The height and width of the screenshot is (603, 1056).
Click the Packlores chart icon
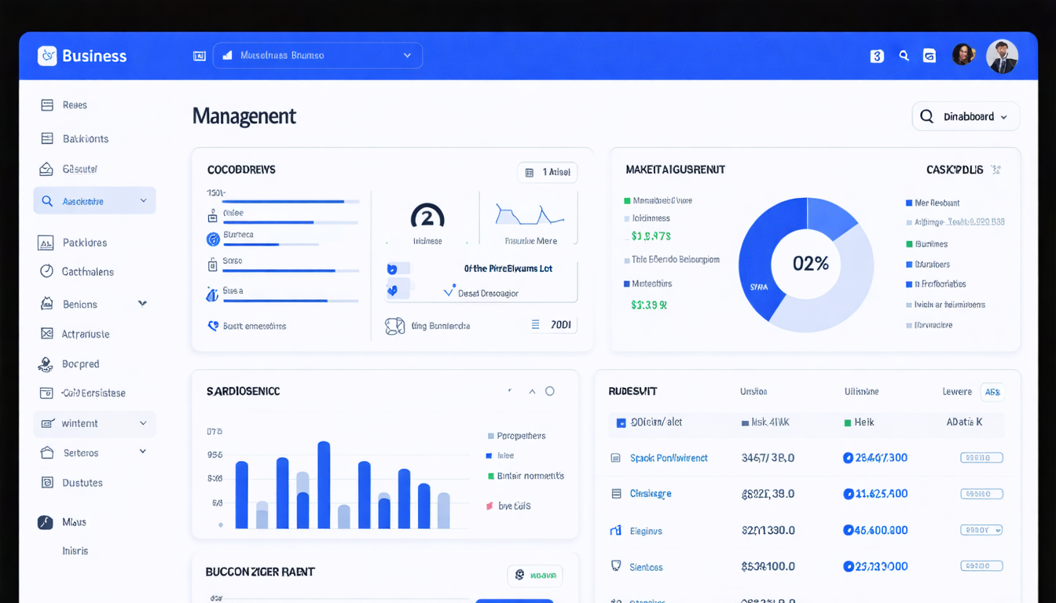pos(46,243)
